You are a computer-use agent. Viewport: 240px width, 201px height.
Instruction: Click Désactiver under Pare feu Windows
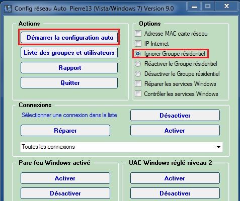click(65, 193)
